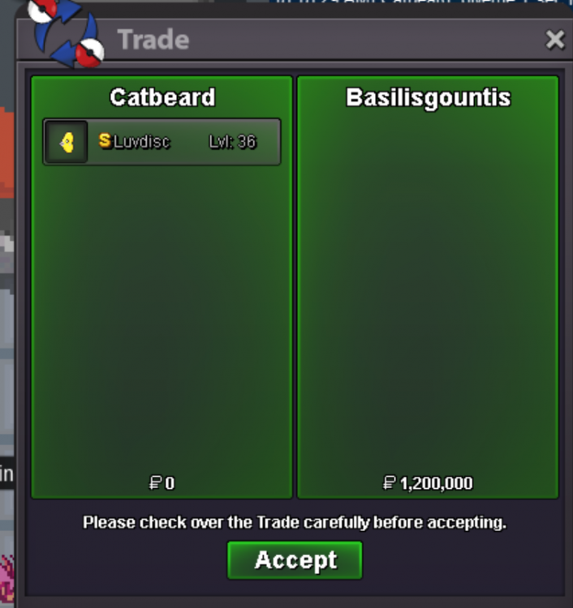This screenshot has width=573, height=608.
Task: Click the Pokédollar symbol beside Catbeard's 0
Action: (155, 483)
